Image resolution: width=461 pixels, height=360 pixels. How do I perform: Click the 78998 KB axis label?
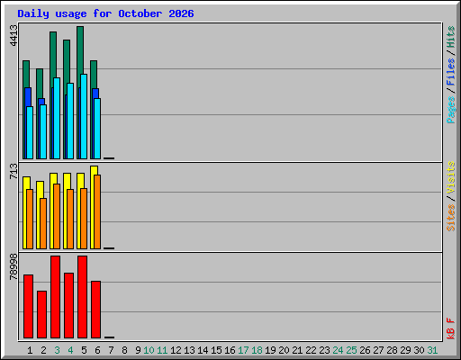[14, 266]
